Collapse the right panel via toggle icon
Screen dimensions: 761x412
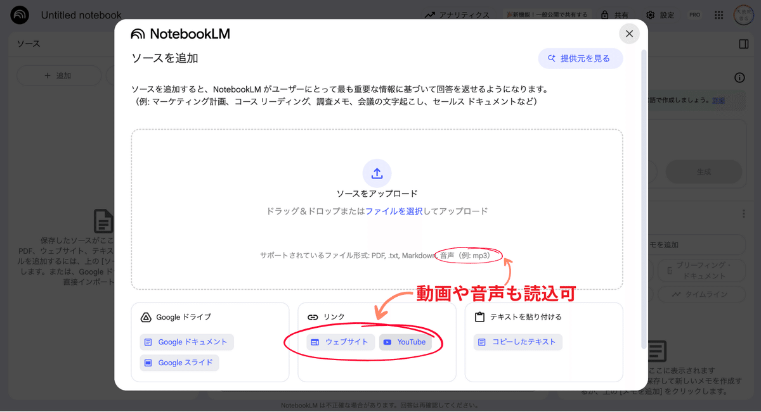pyautogui.click(x=744, y=44)
